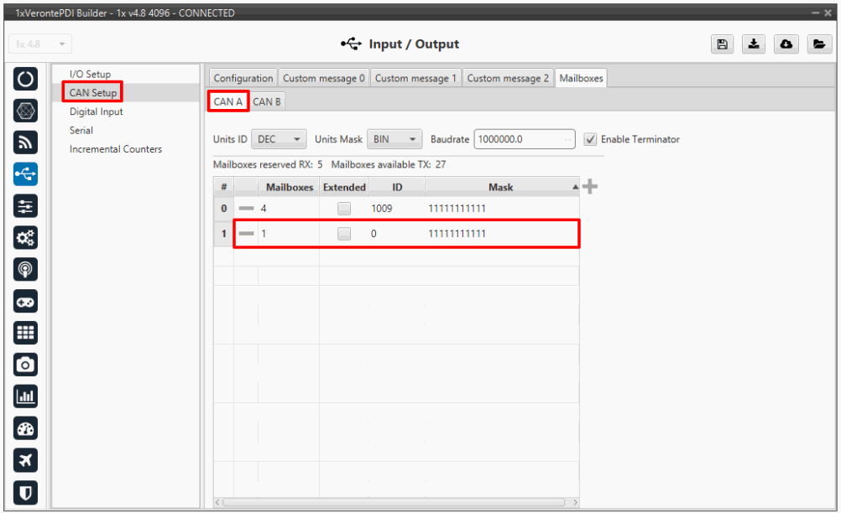
Task: Open the camera section in the left sidebar
Action: (x=25, y=364)
